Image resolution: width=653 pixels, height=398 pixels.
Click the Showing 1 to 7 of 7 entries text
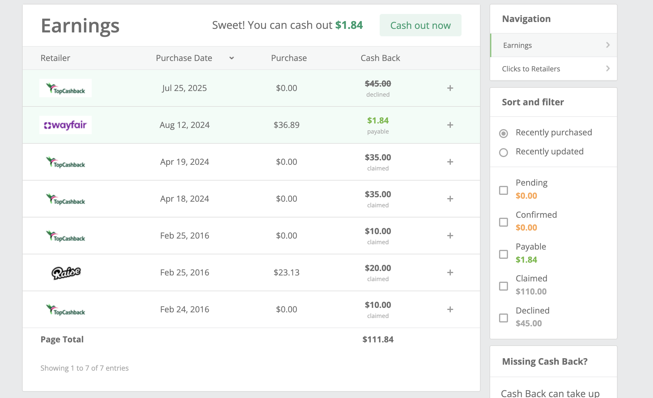pyautogui.click(x=85, y=368)
